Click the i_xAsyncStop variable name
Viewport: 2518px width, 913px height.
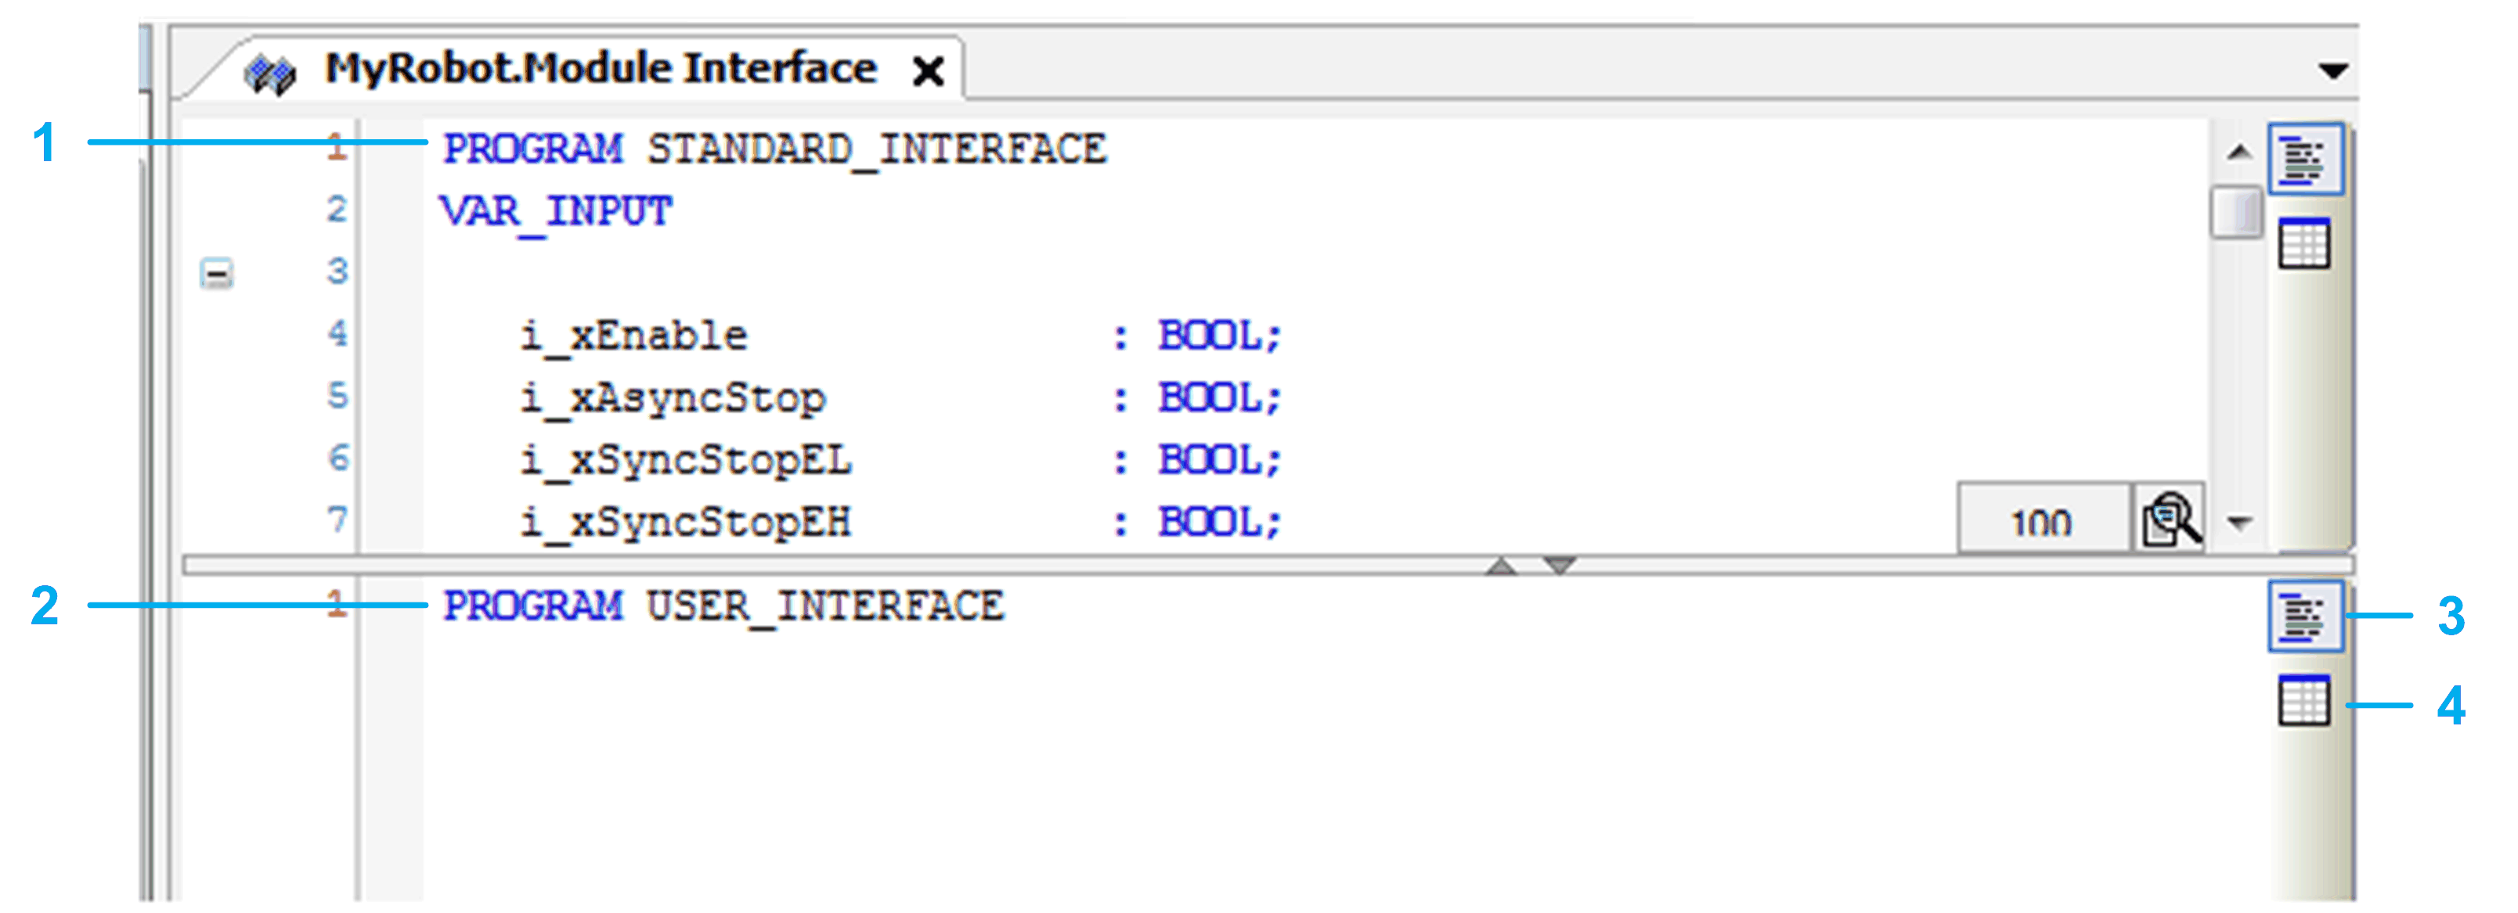(x=673, y=398)
